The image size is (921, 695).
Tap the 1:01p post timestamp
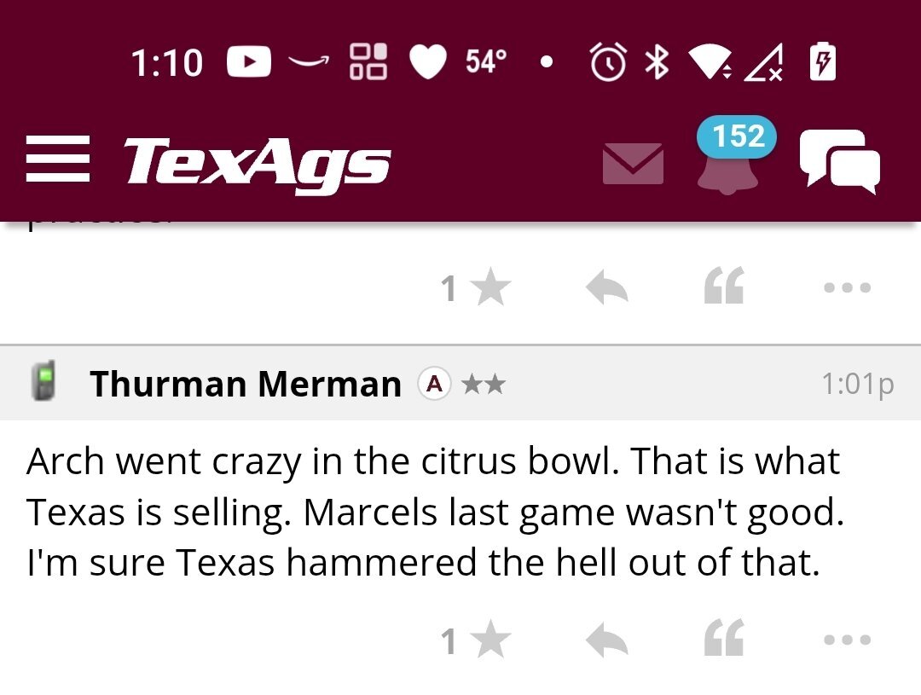click(x=857, y=384)
